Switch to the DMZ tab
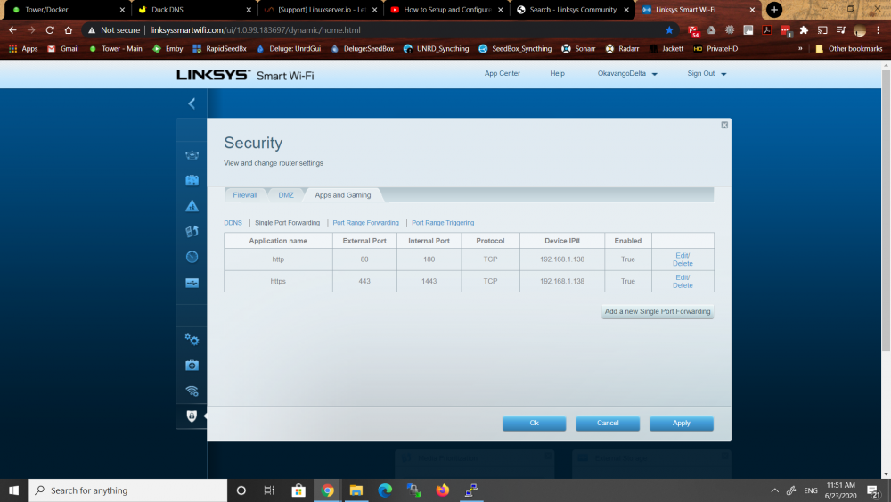 pyautogui.click(x=286, y=195)
